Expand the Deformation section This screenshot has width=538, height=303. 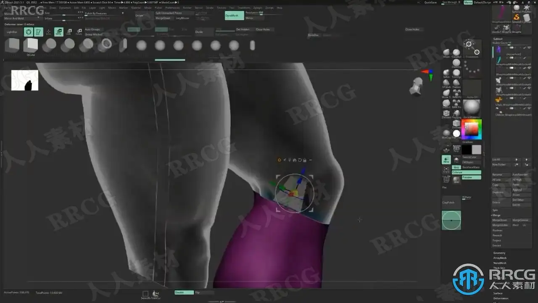pos(501,298)
